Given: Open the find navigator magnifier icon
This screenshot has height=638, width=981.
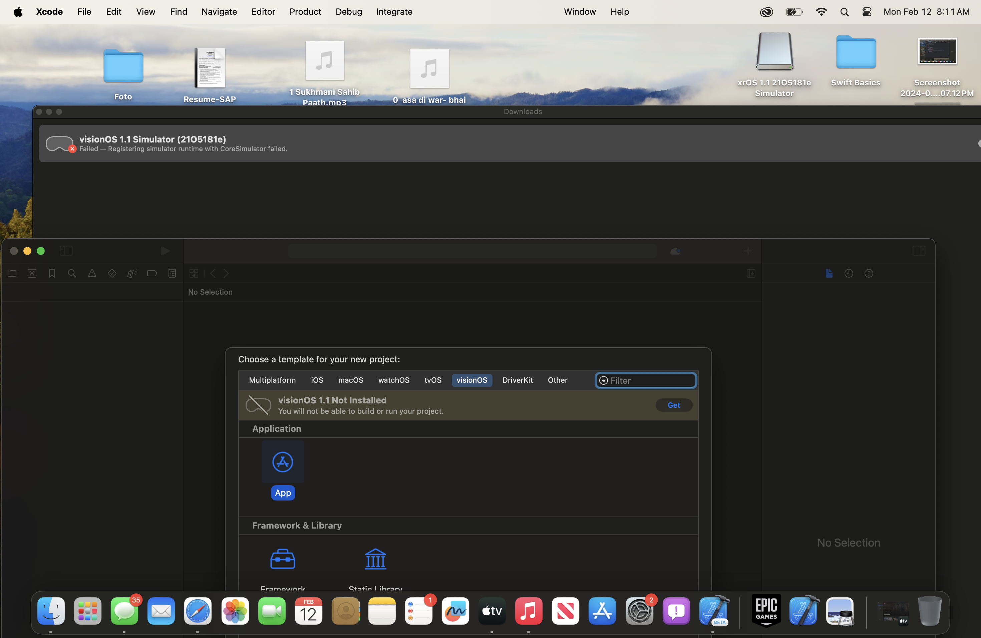Looking at the screenshot, I should point(72,273).
